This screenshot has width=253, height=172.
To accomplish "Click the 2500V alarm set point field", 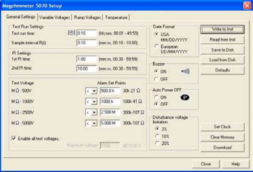I will [110, 112].
